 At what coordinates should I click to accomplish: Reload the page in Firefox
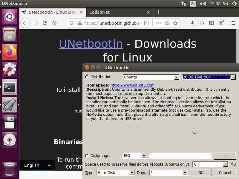point(45,23)
